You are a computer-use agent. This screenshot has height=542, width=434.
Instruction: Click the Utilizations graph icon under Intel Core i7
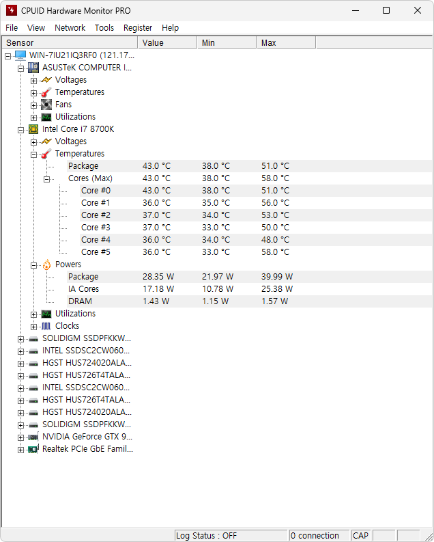coord(46,314)
